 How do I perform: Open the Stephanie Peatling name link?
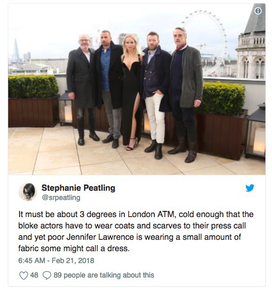click(78, 188)
